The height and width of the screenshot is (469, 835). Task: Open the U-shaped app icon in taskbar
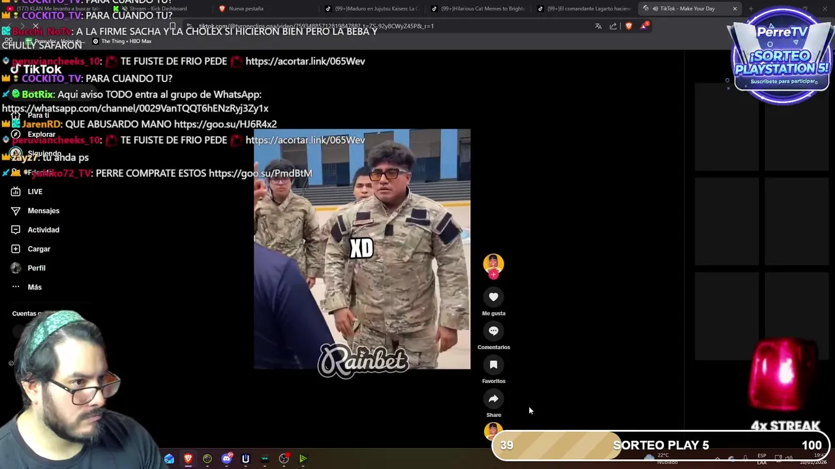[245, 459]
